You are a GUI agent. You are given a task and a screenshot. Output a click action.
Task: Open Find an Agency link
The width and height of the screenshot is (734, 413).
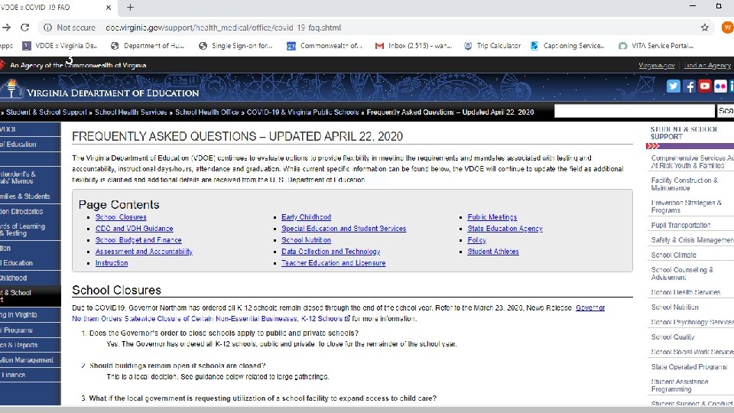click(x=706, y=66)
